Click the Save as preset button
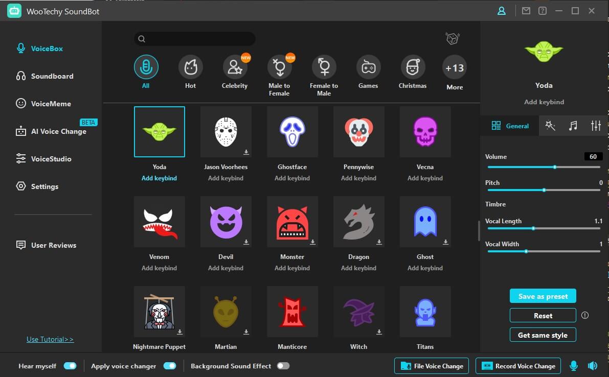This screenshot has height=377, width=609. pyautogui.click(x=543, y=296)
